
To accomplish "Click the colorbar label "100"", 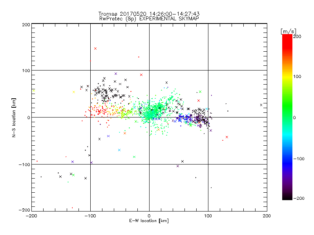I will tap(297, 76).
